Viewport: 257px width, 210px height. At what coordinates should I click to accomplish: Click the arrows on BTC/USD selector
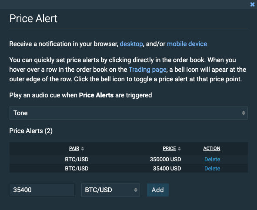point(136,190)
